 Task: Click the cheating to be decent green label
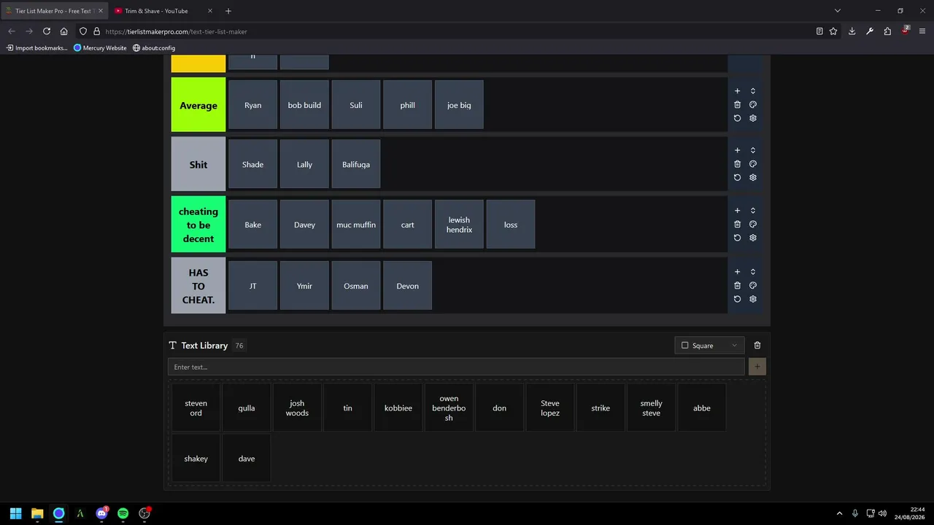pos(198,225)
